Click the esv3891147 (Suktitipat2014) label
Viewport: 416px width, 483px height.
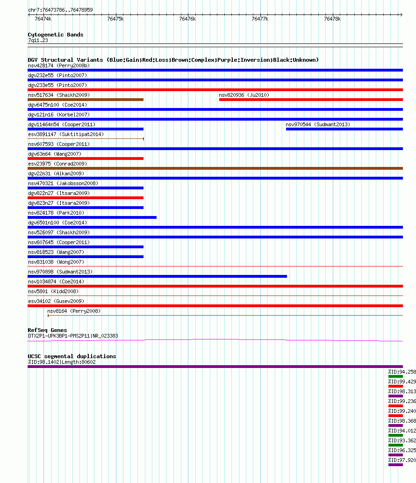66,135
